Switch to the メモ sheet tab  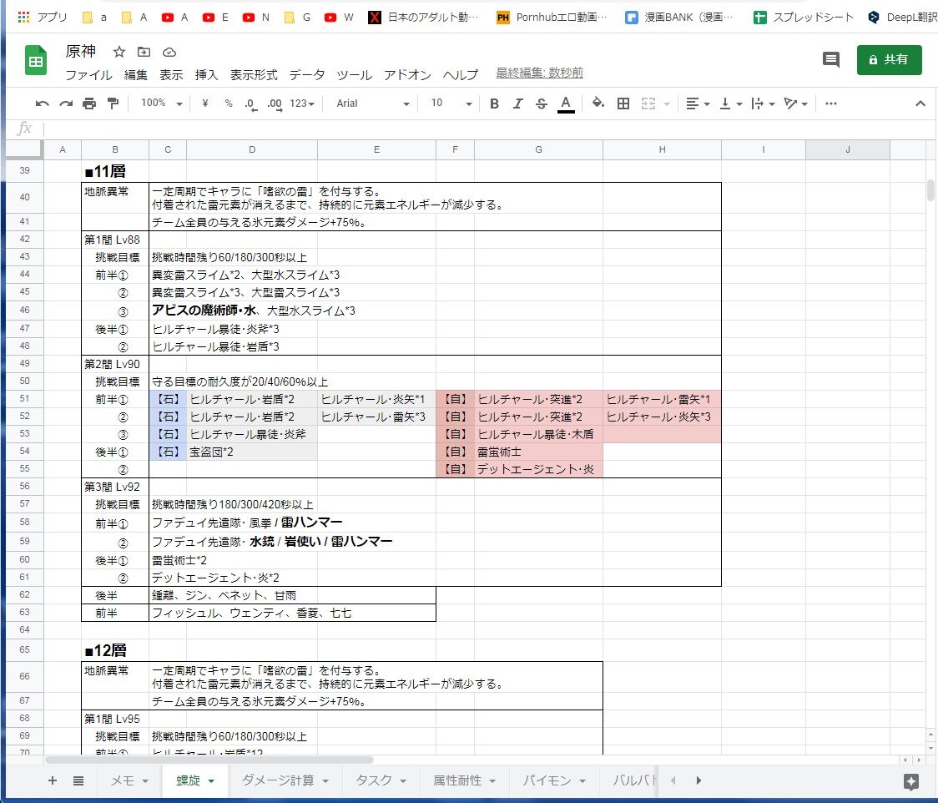coord(123,780)
